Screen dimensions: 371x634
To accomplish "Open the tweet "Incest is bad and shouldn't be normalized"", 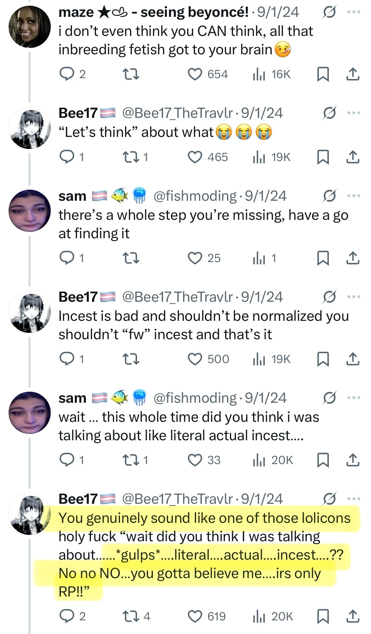I will coord(204,325).
